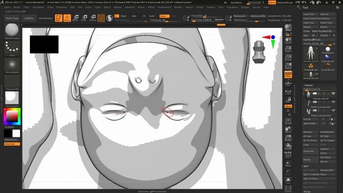
Task: Toggle eye visibility of PM3D_Cylinder001 subtool
Action: point(333,102)
